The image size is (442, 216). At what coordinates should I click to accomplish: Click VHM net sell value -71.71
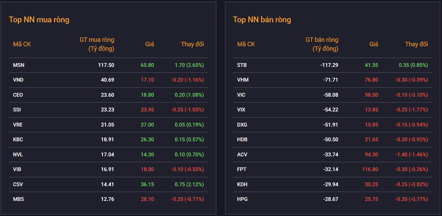pyautogui.click(x=331, y=80)
